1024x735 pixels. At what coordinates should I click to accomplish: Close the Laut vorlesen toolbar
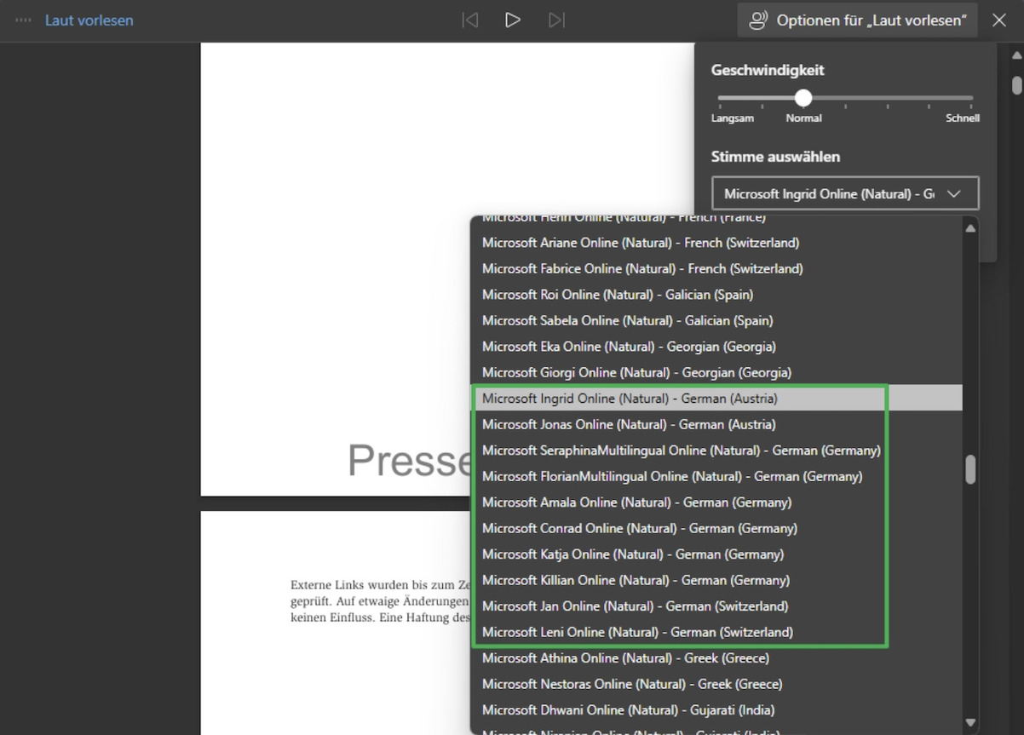999,20
